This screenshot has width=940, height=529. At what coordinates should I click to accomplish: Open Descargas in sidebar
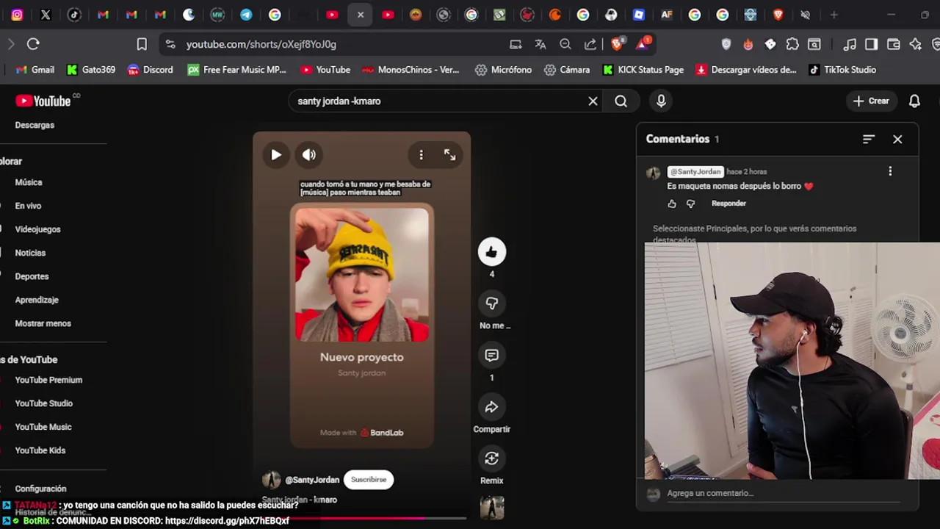tap(35, 125)
